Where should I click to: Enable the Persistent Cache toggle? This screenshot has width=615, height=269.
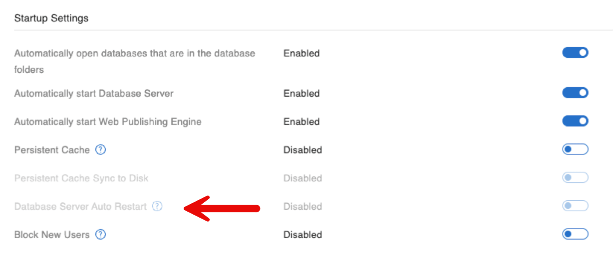(575, 149)
